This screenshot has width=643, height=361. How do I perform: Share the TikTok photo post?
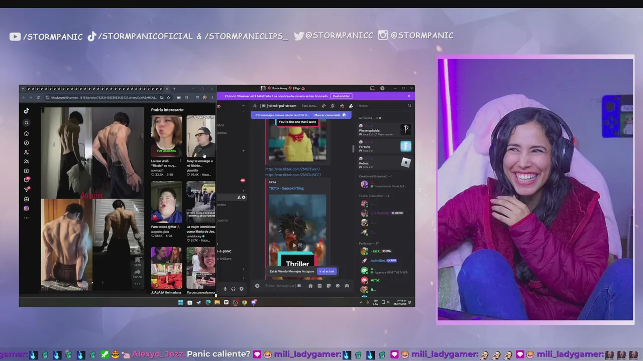coord(137,273)
